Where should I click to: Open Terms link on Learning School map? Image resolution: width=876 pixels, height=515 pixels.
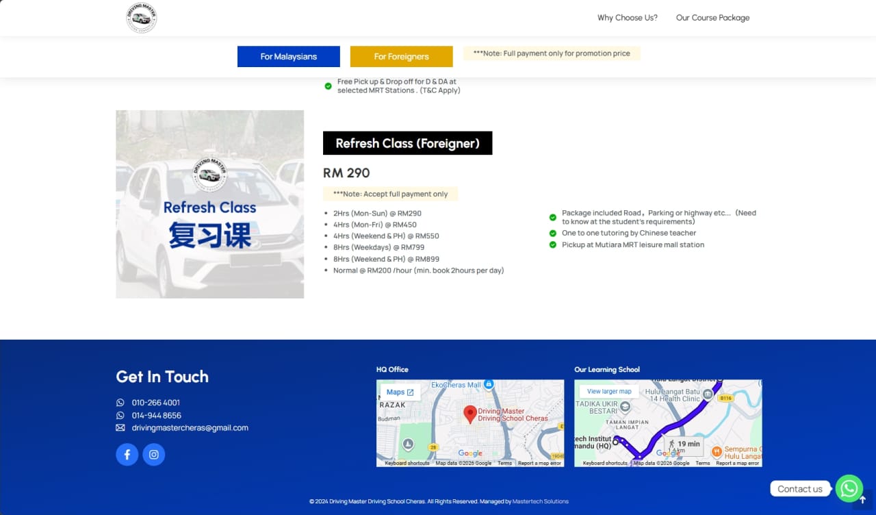tap(703, 464)
